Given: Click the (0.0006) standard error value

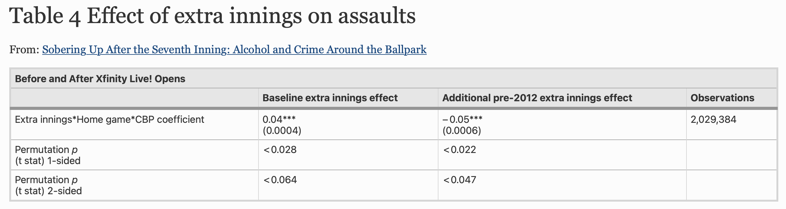Looking at the screenshot, I should pos(462,131).
